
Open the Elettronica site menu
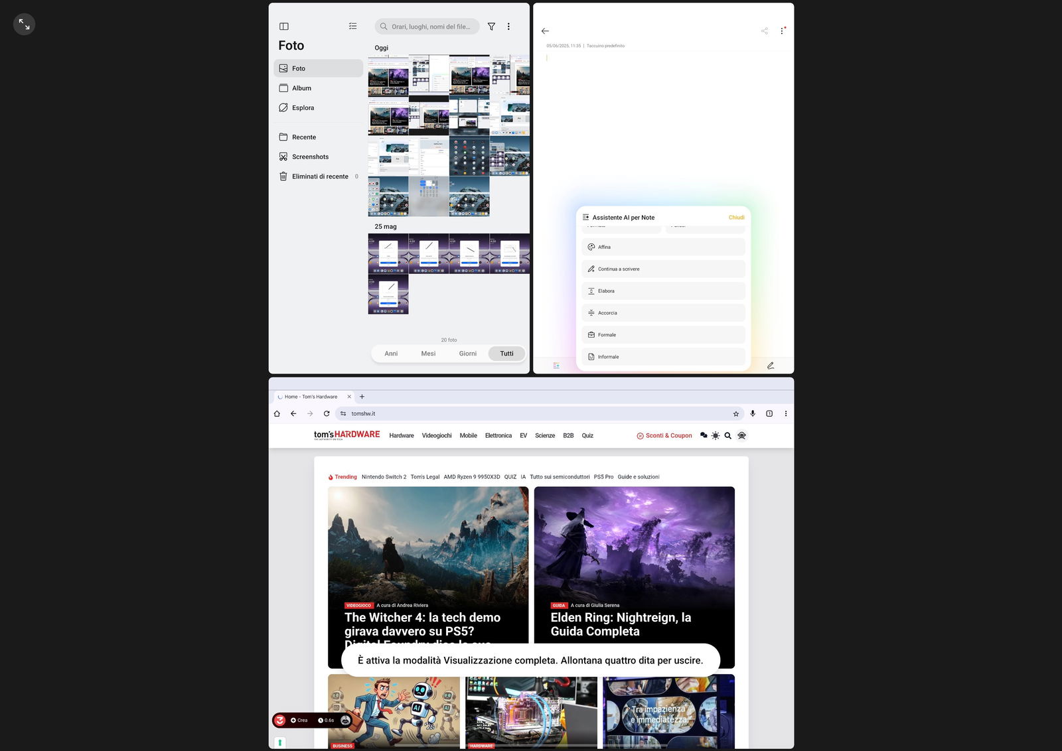pyautogui.click(x=498, y=436)
